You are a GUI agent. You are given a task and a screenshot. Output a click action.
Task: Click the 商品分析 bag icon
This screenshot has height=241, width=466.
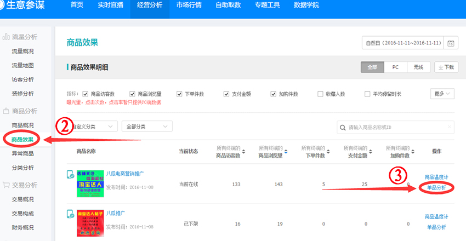[6, 111]
